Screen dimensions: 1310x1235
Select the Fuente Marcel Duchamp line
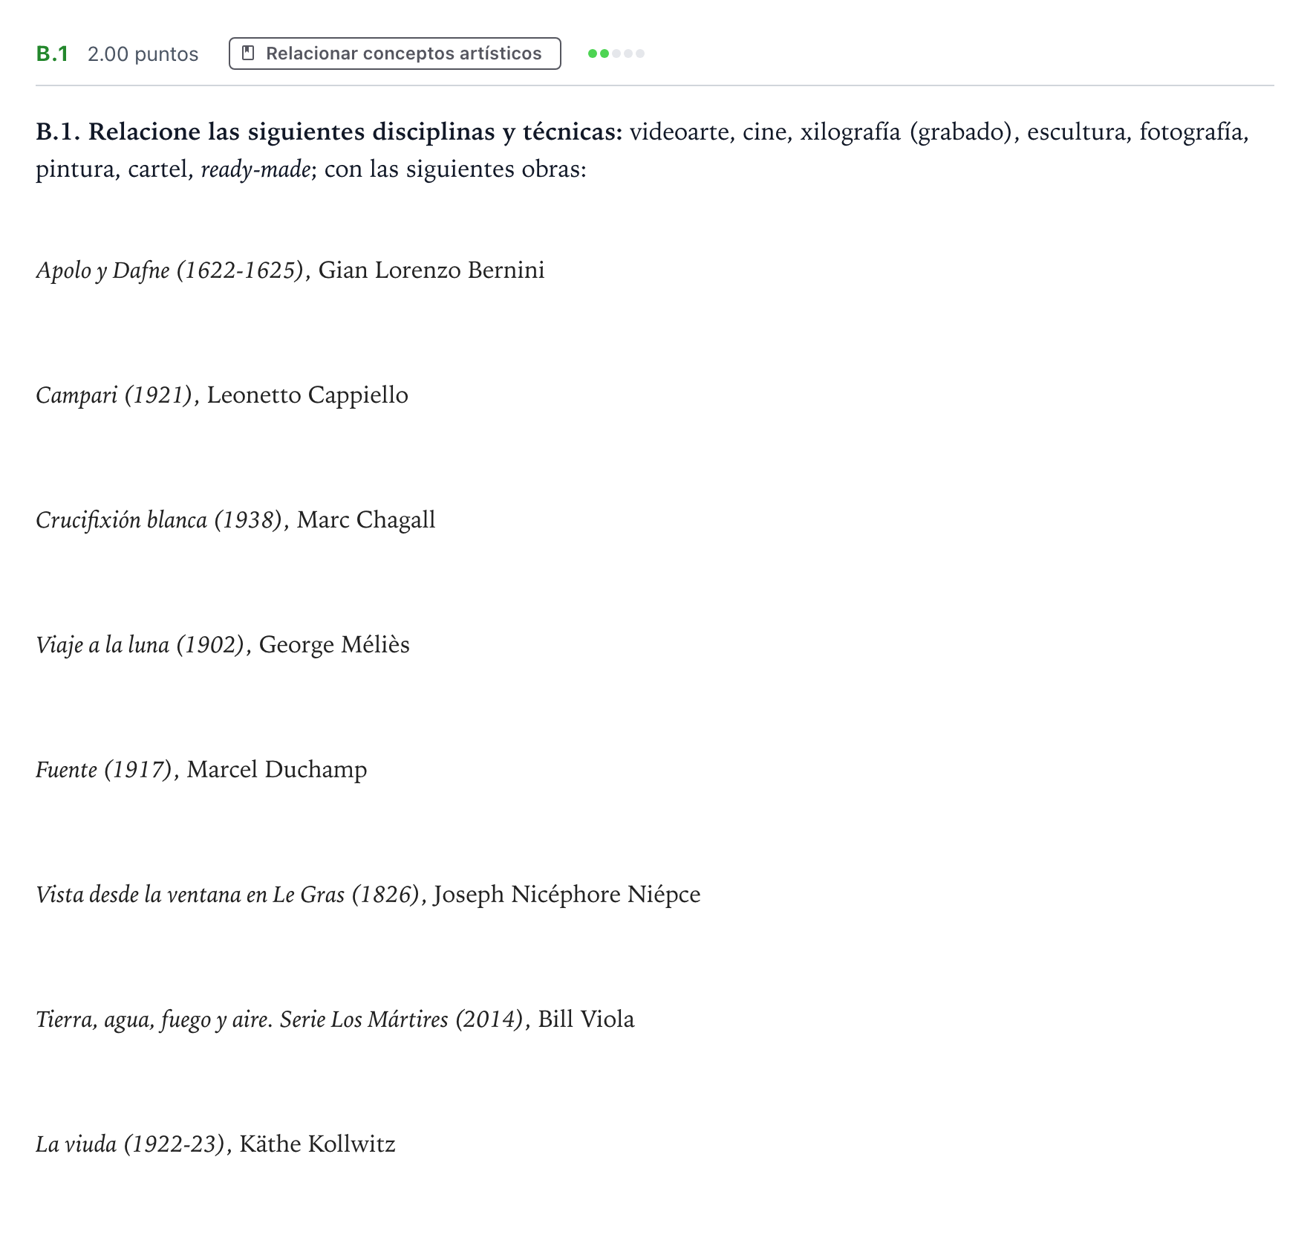[x=201, y=769]
